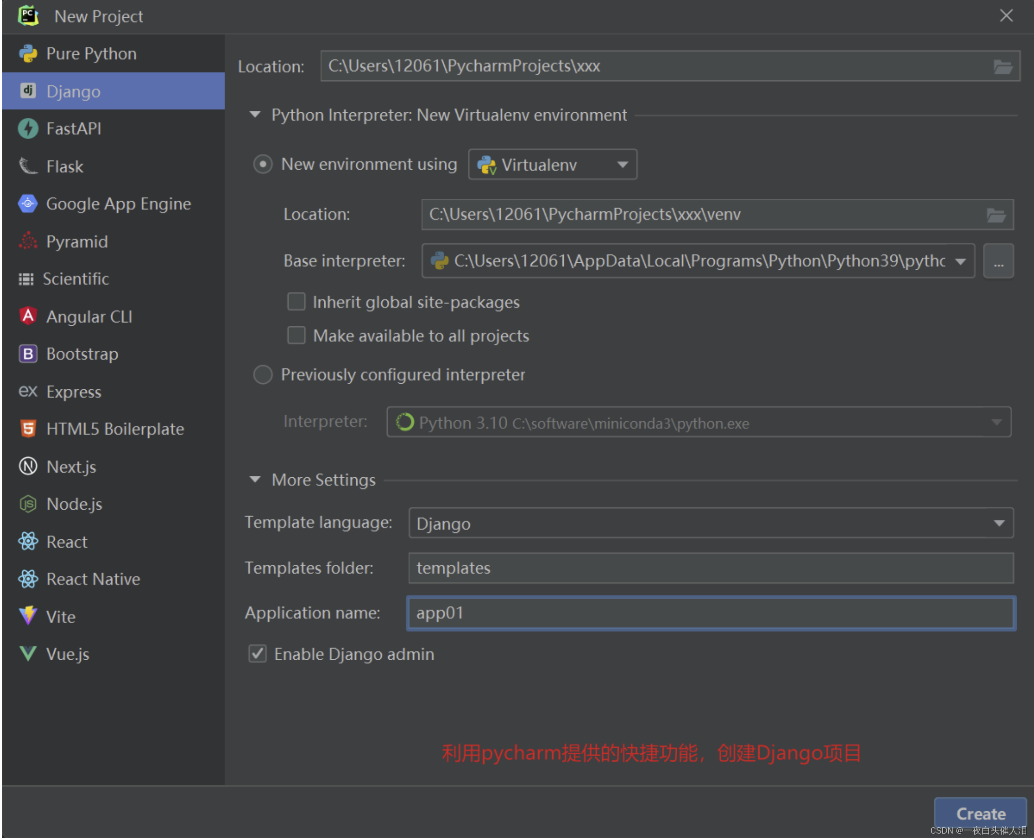Choose React Native from project list

tap(93, 579)
